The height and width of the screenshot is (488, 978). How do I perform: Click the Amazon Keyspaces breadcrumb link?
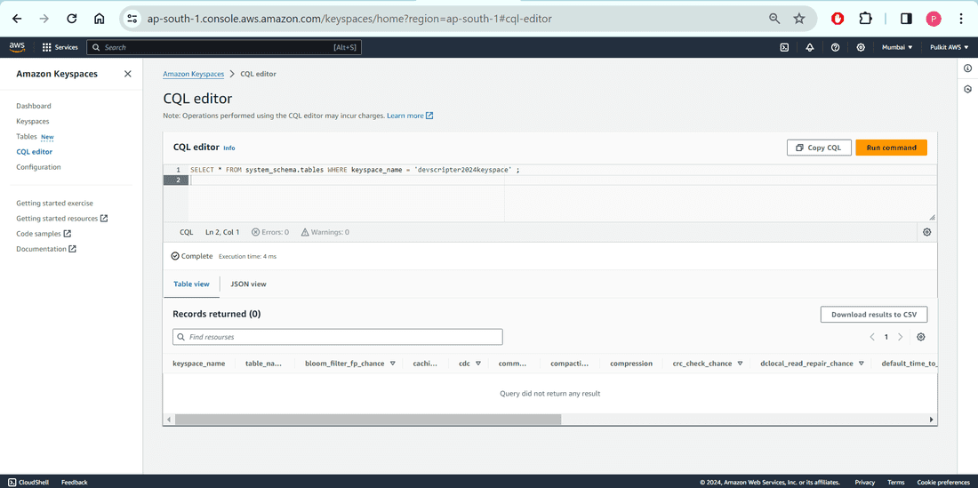(x=193, y=74)
